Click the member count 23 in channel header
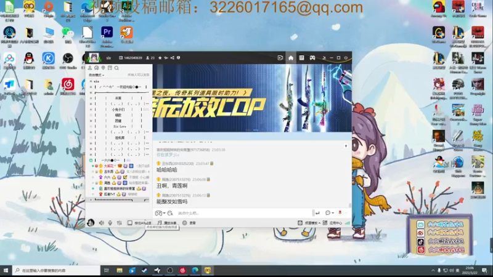493x277 pixels. coord(150,58)
